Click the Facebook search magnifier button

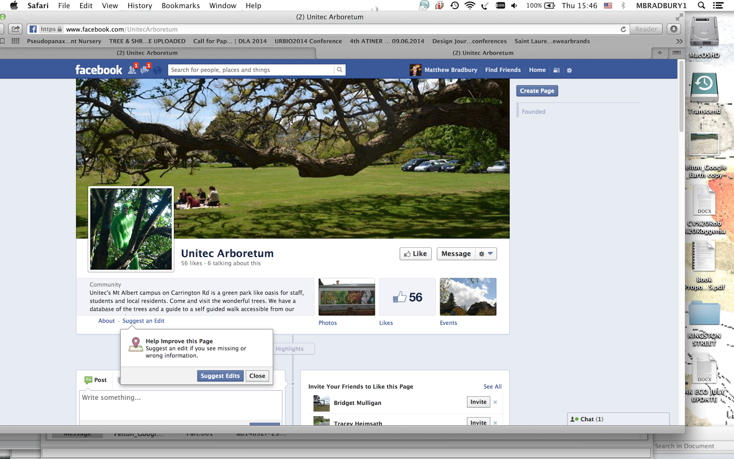(x=339, y=70)
